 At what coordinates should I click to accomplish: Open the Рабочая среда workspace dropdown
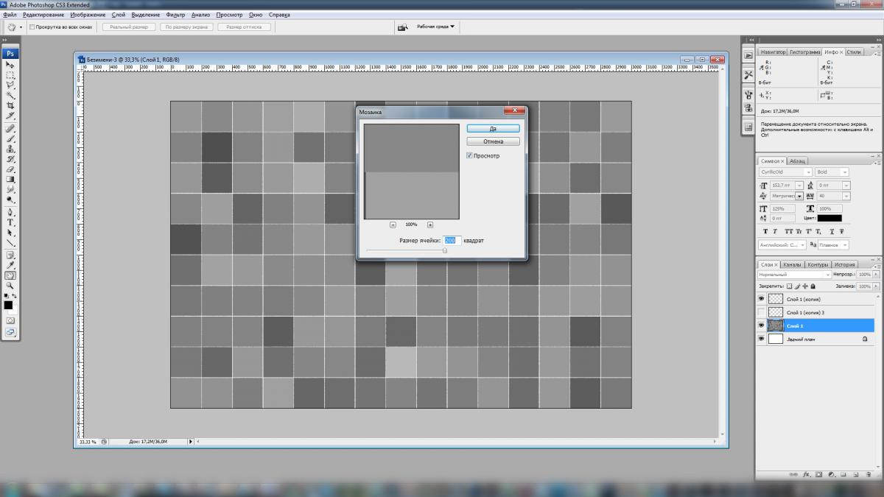[436, 27]
